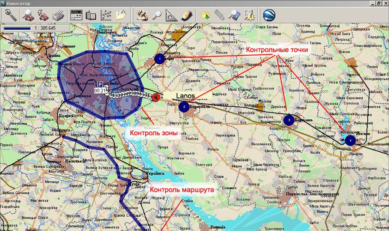Click the car with lightning bolt icon
389x231 pixels.
tap(43, 16)
